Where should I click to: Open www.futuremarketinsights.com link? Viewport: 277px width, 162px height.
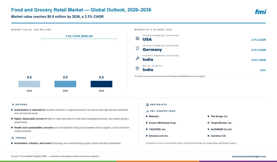click(249, 156)
